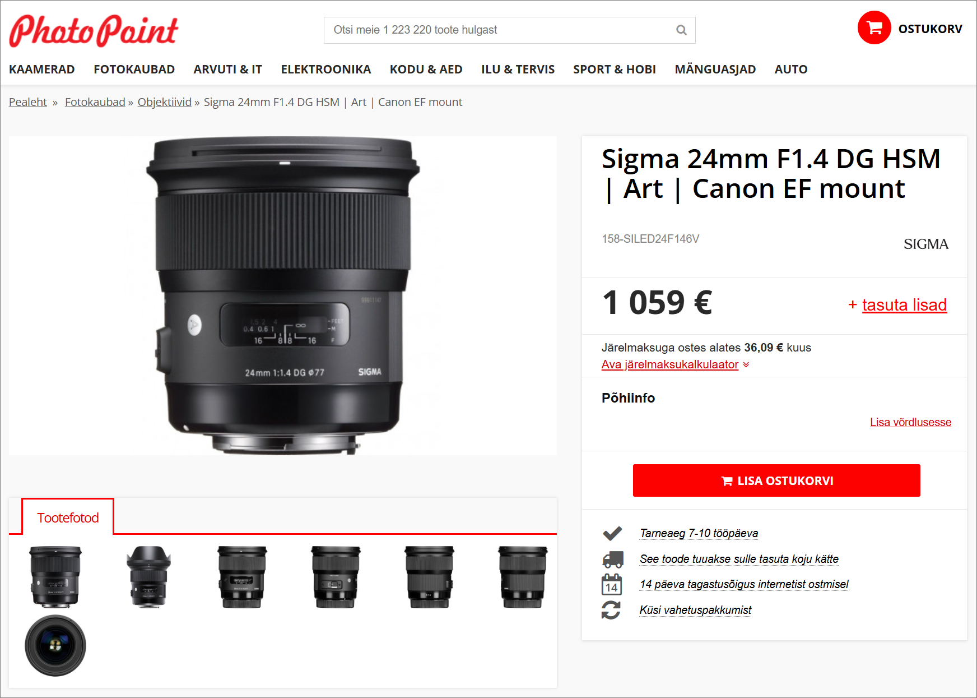Viewport: 977px width, 698px height.
Task: Click the search magnifier icon
Action: click(x=681, y=30)
